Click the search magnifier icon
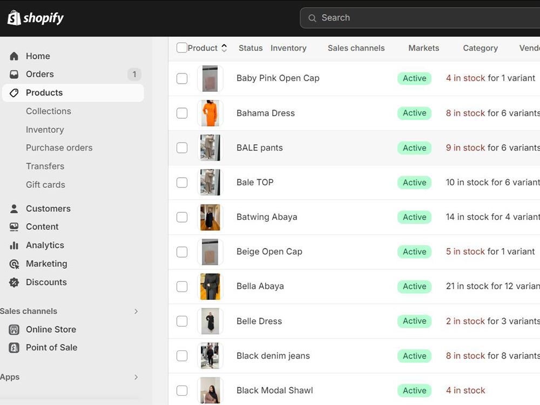This screenshot has height=405, width=540. (312, 18)
